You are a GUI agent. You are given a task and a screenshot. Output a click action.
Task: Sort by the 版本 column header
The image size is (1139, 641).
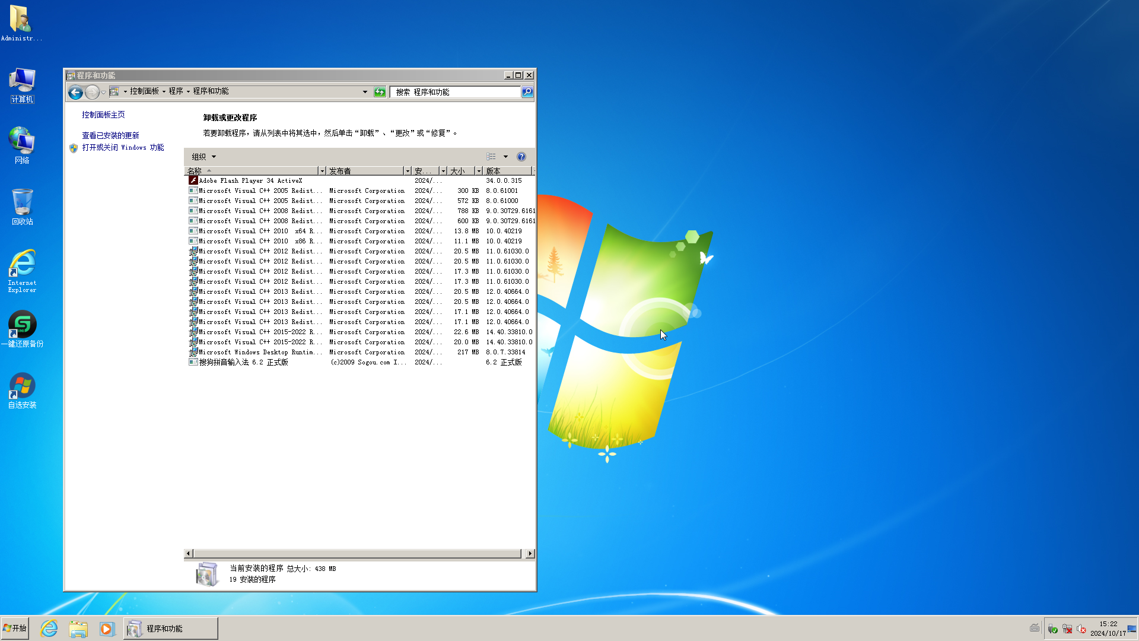click(508, 171)
